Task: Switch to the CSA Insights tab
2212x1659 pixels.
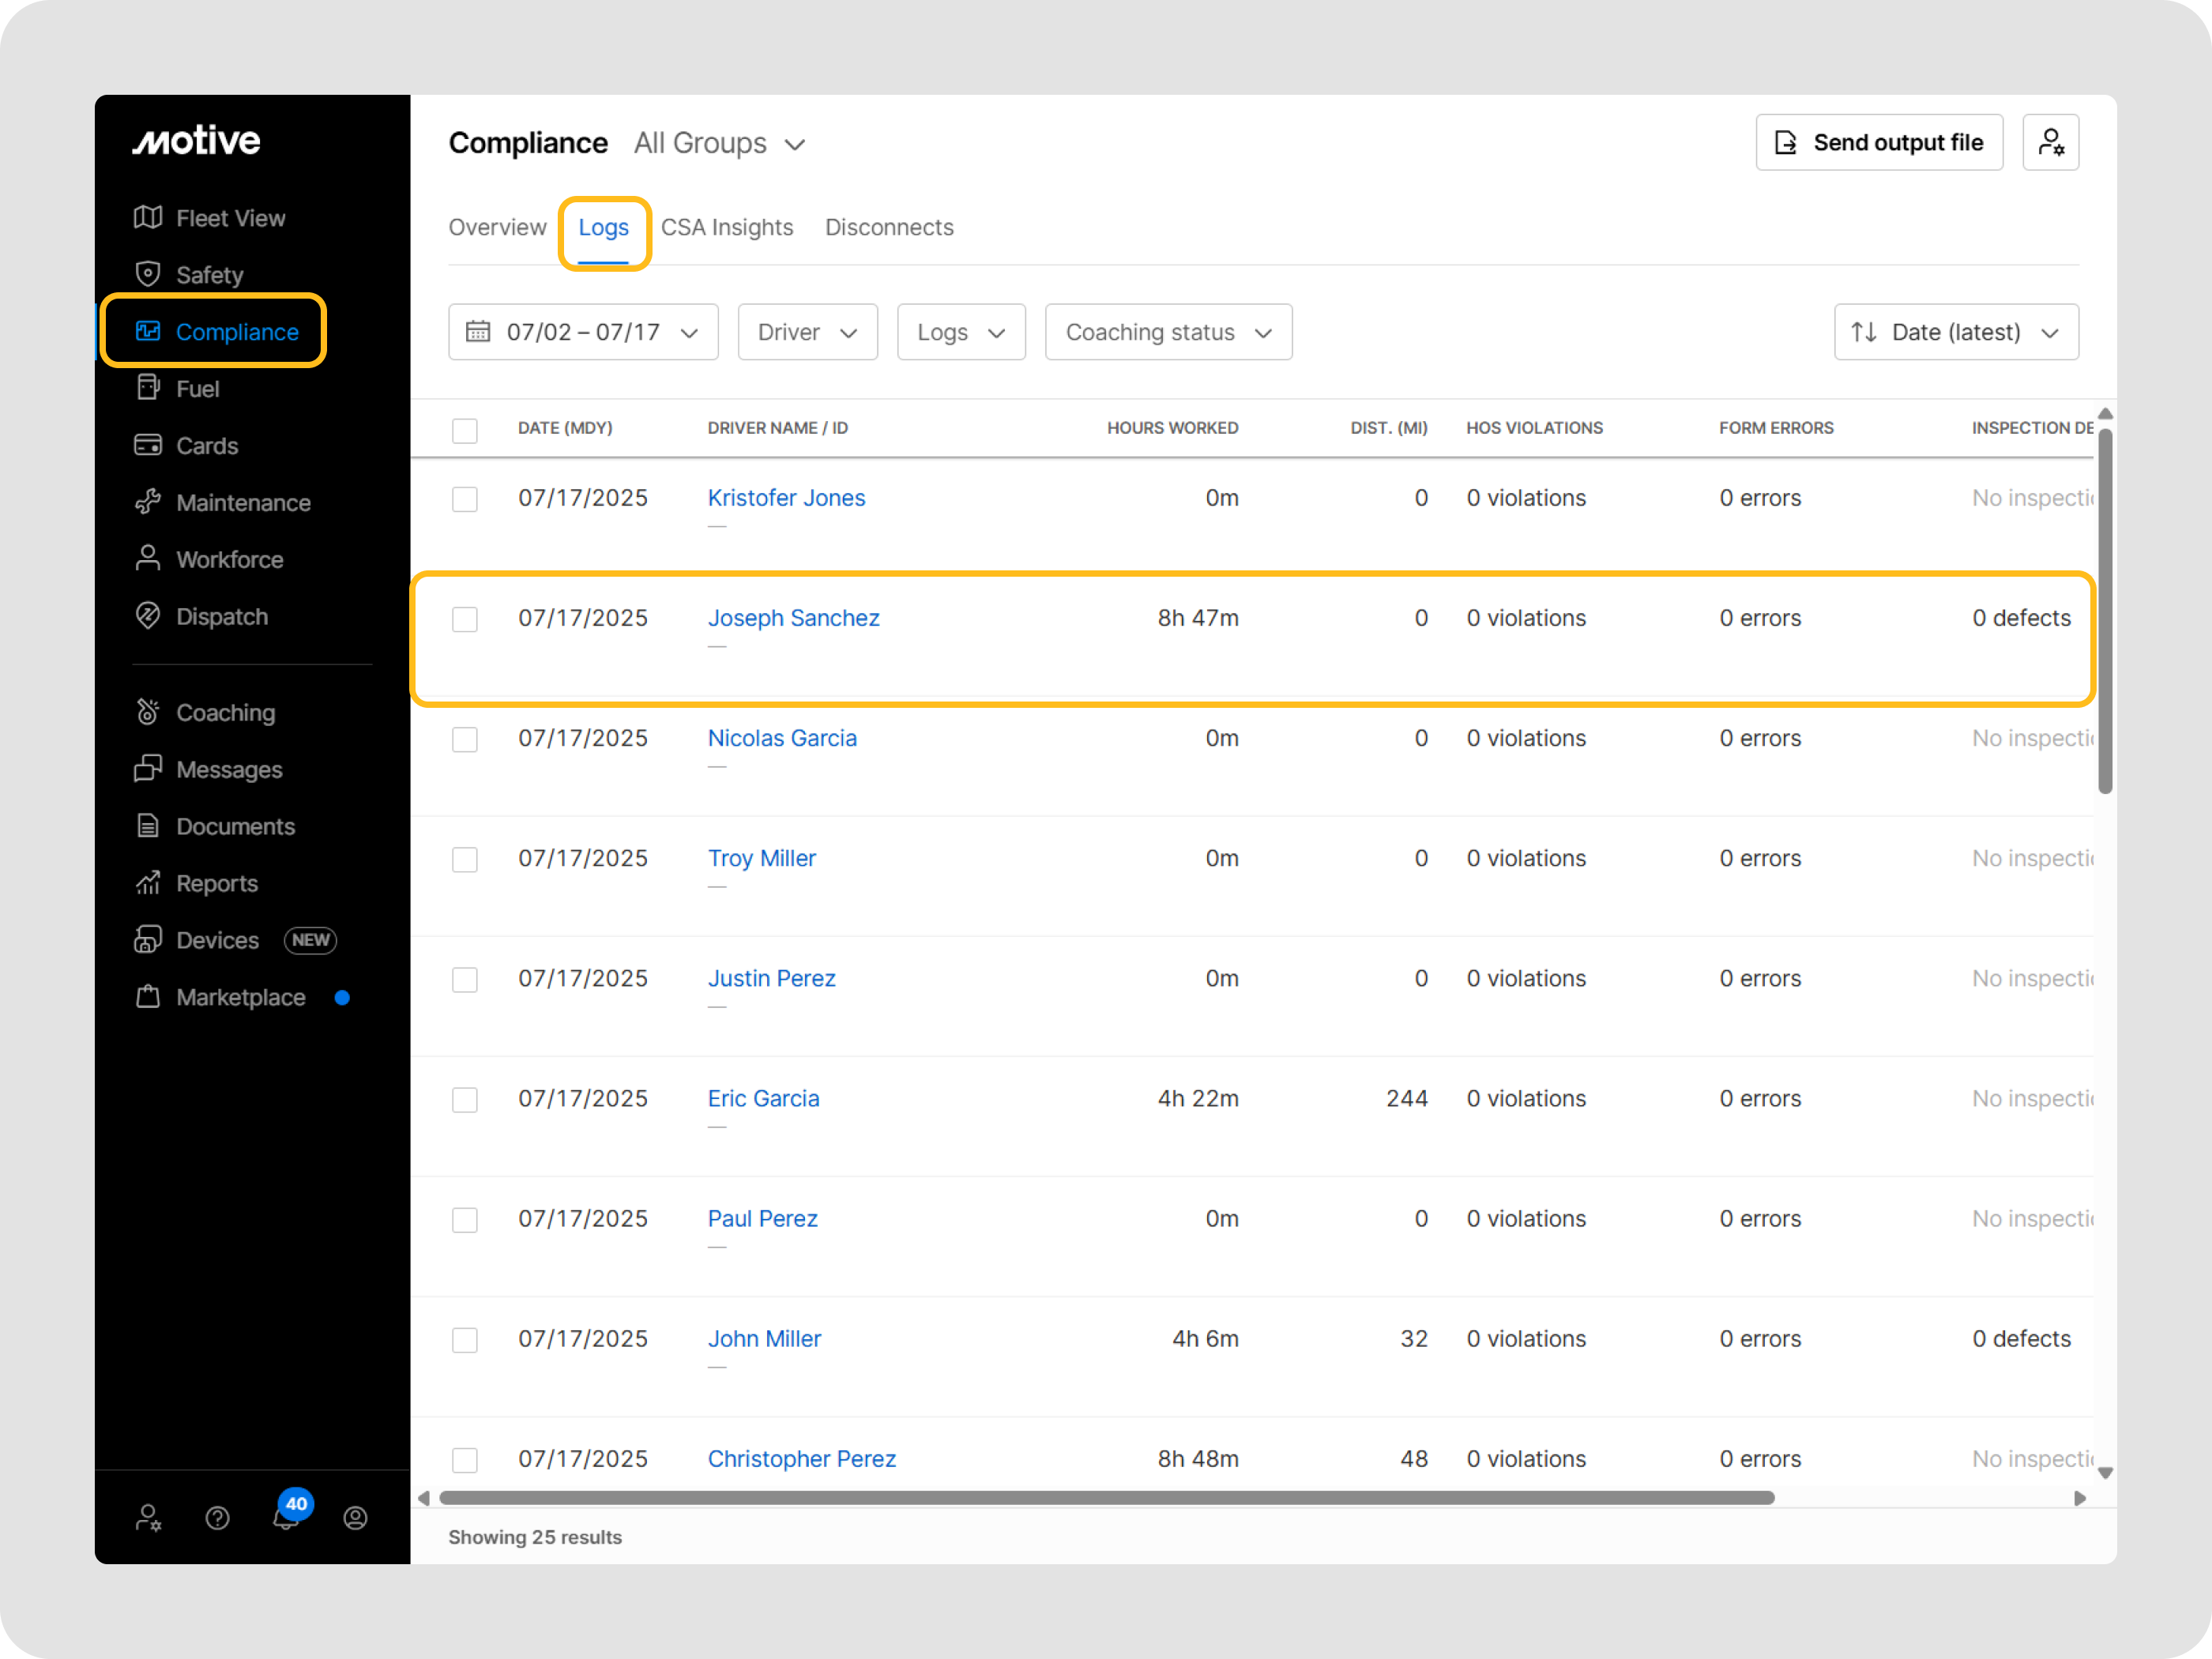Action: [726, 228]
